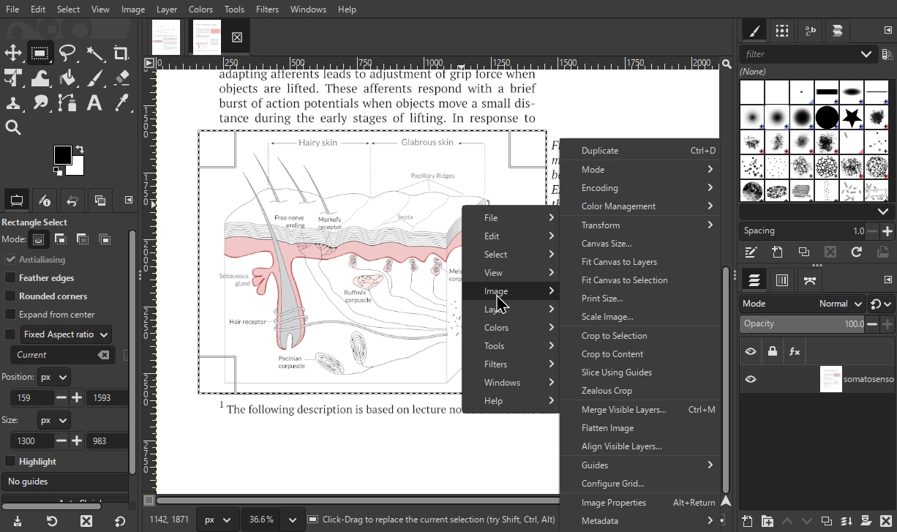
Task: Activate the Text tool
Action: pyautogui.click(x=94, y=102)
